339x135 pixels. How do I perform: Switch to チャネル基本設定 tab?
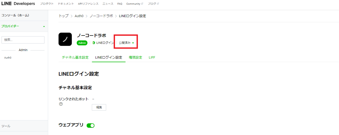(75, 57)
